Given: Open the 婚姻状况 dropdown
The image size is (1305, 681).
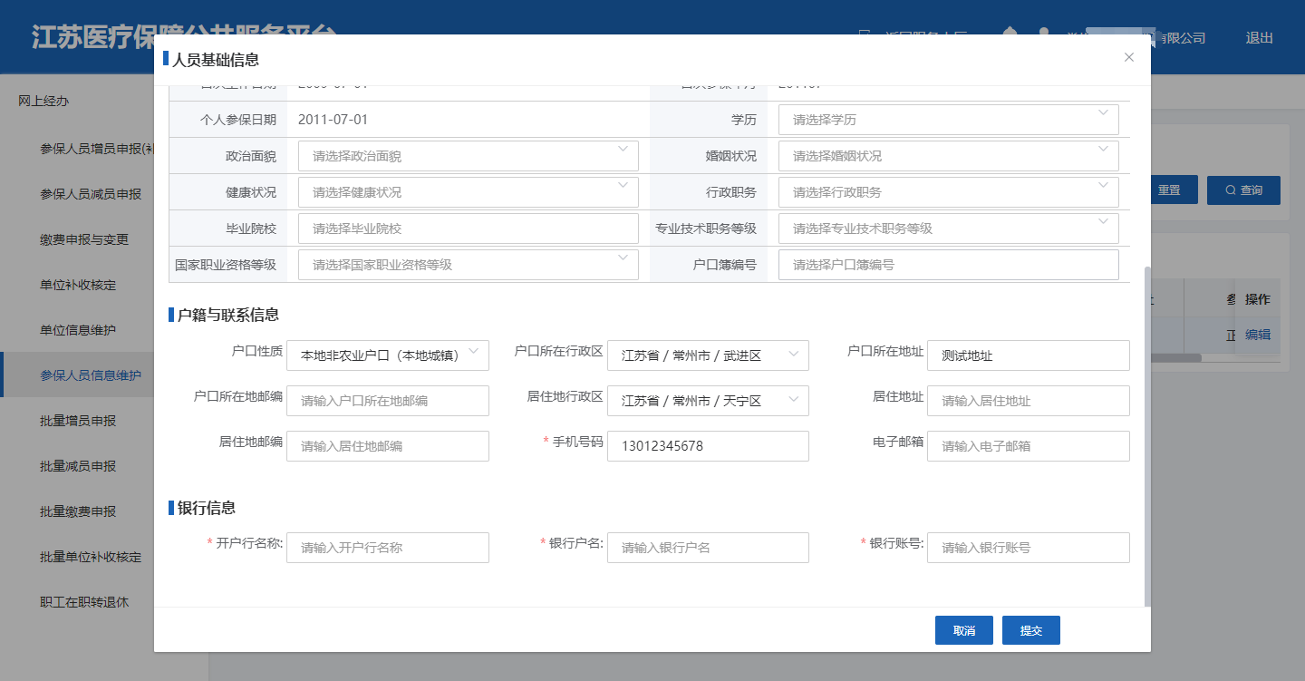Looking at the screenshot, I should (x=947, y=156).
